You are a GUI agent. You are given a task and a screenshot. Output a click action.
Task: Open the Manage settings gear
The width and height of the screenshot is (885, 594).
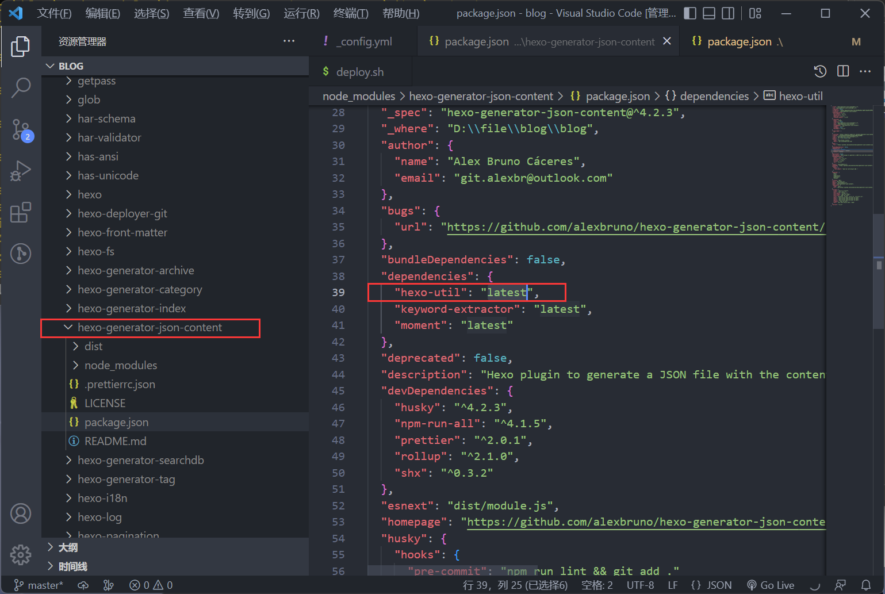tap(21, 554)
